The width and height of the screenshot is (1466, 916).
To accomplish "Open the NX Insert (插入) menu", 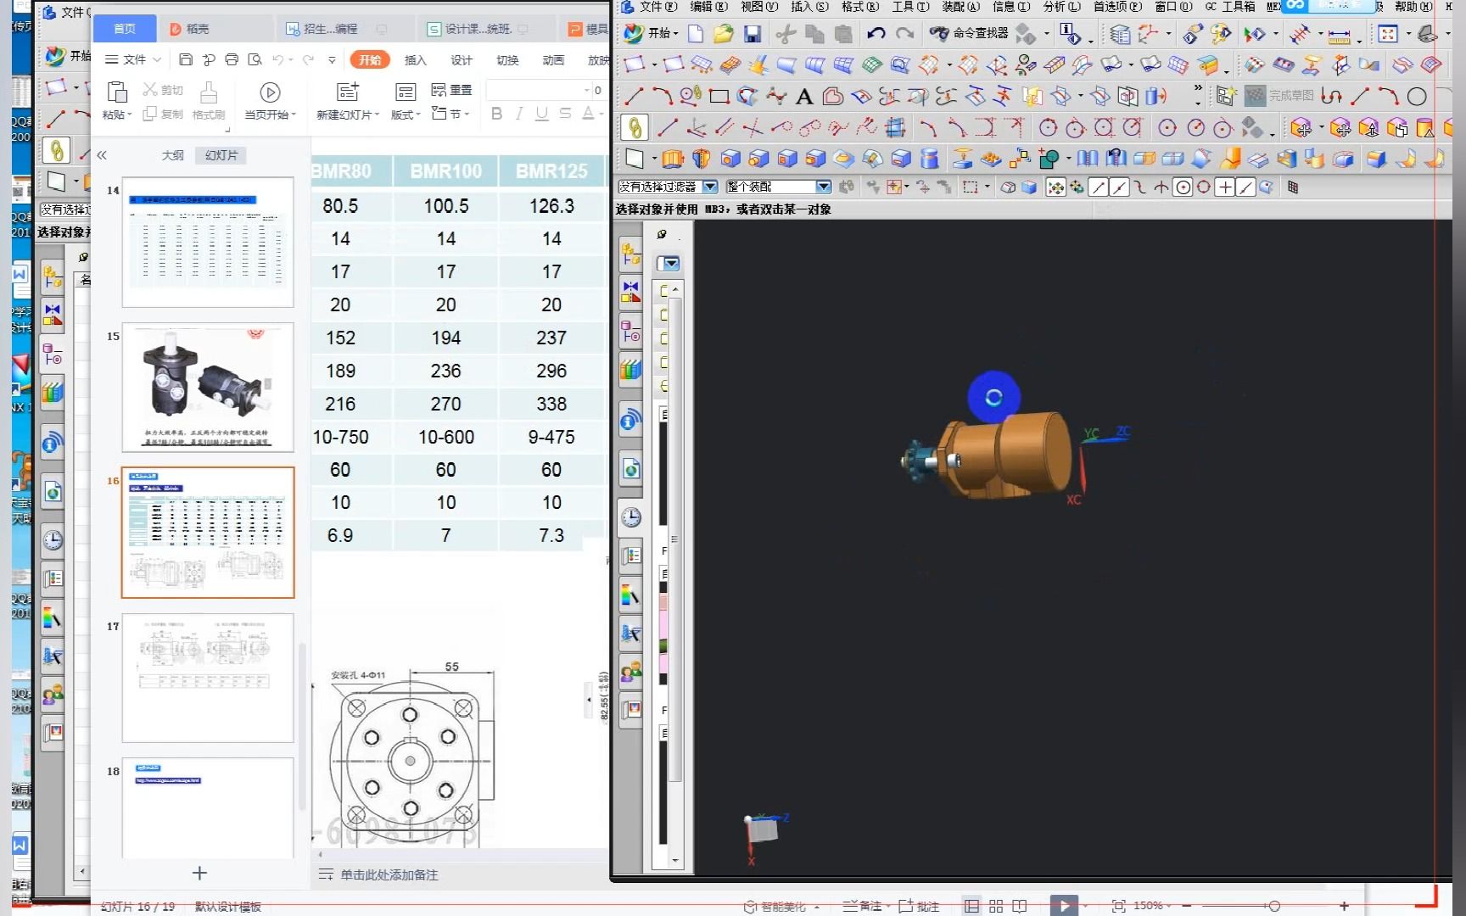I will [809, 7].
